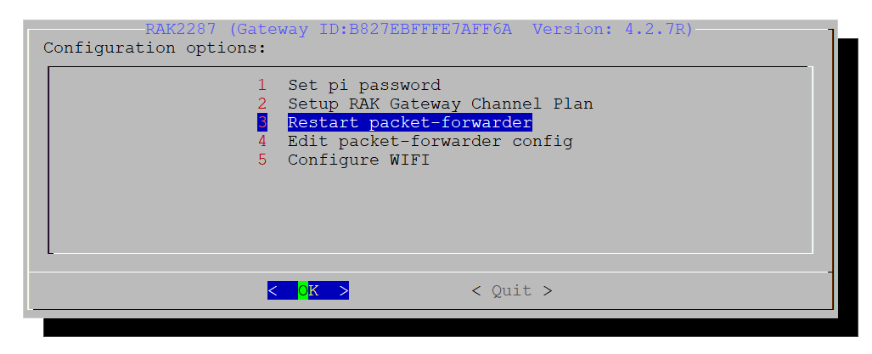The width and height of the screenshot is (872, 354).
Task: Click the red number 5 hotkey
Action: [262, 160]
